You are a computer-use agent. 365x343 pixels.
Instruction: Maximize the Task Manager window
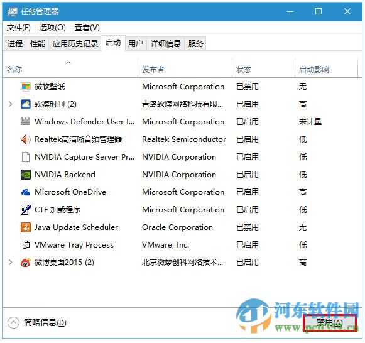click(319, 11)
